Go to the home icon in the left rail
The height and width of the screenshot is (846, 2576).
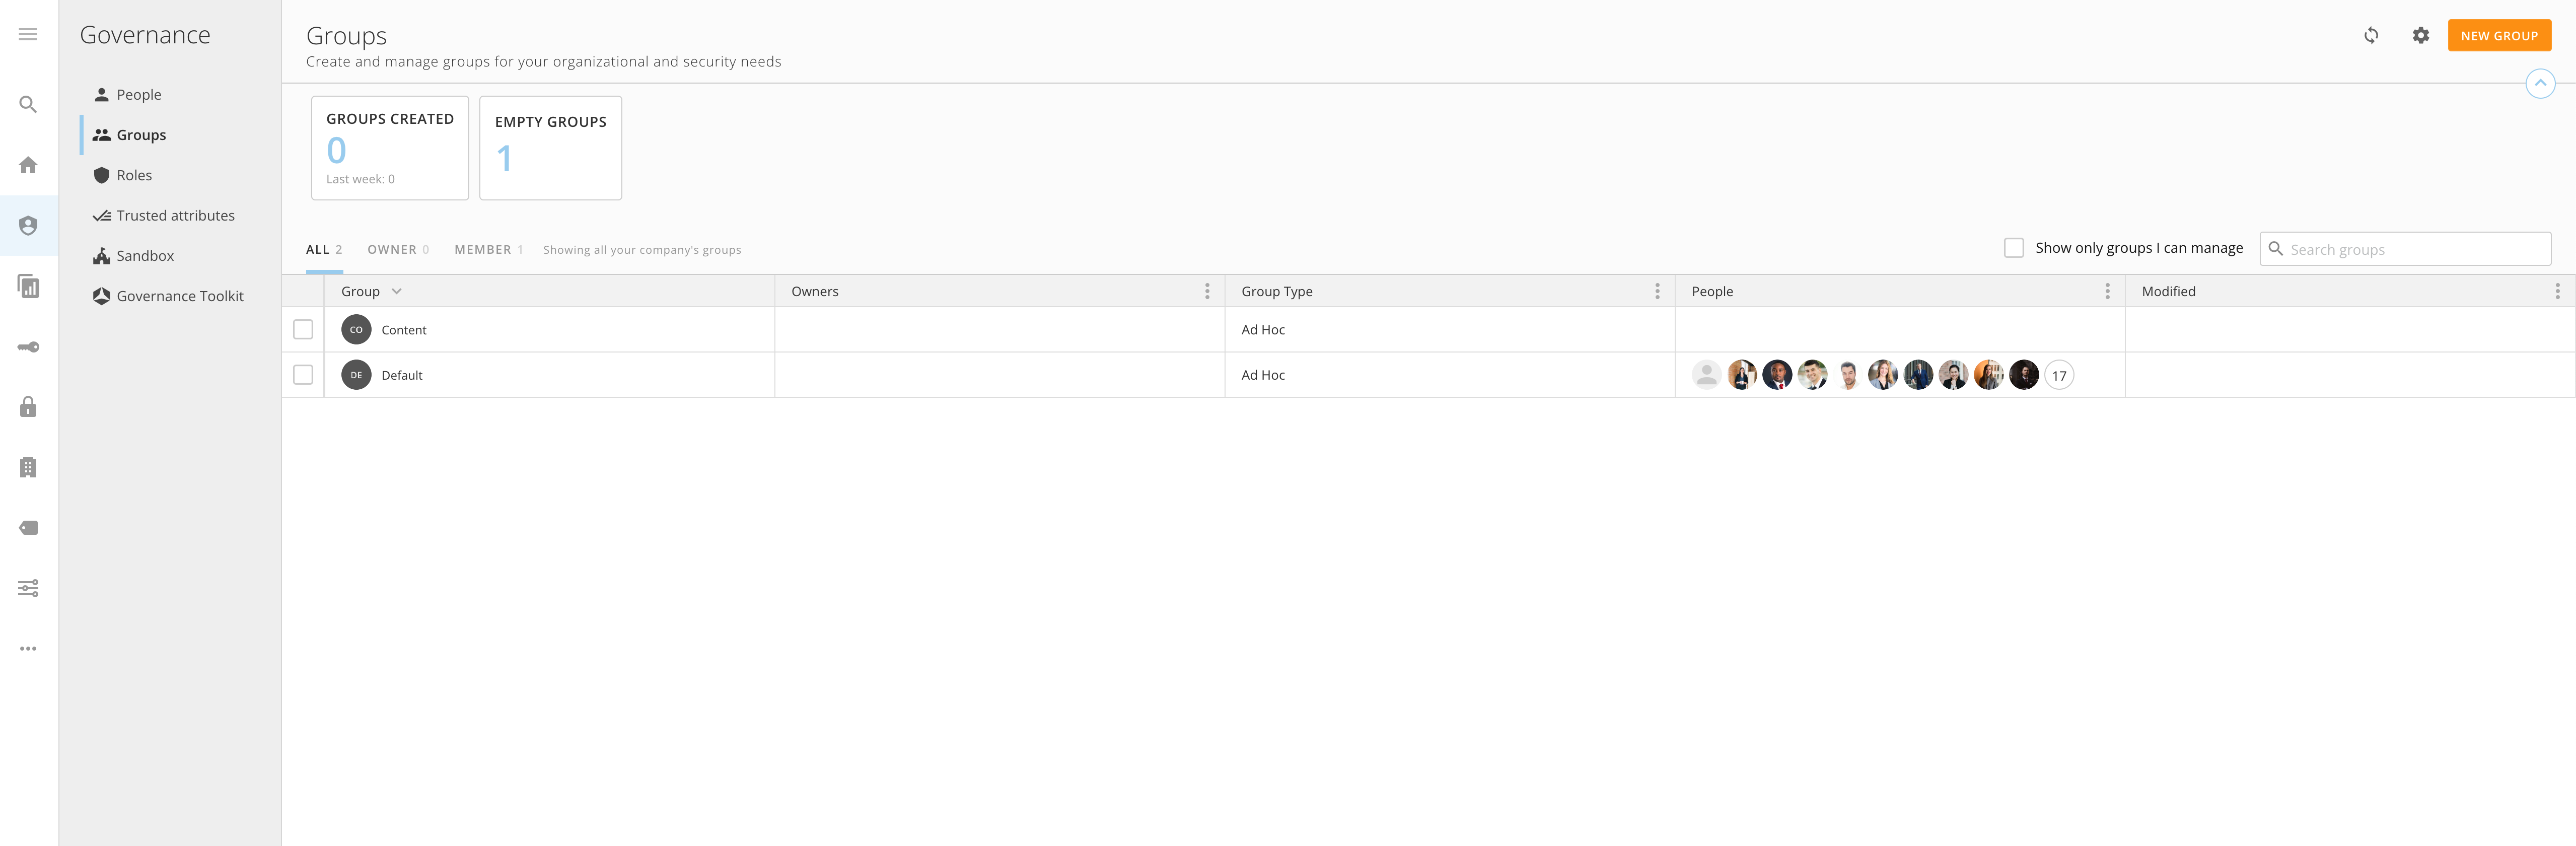28,165
